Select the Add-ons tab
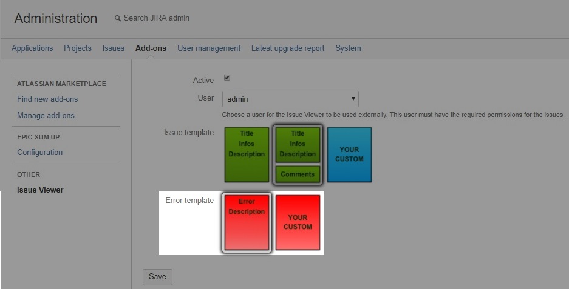This screenshot has height=289, width=569. coord(151,48)
